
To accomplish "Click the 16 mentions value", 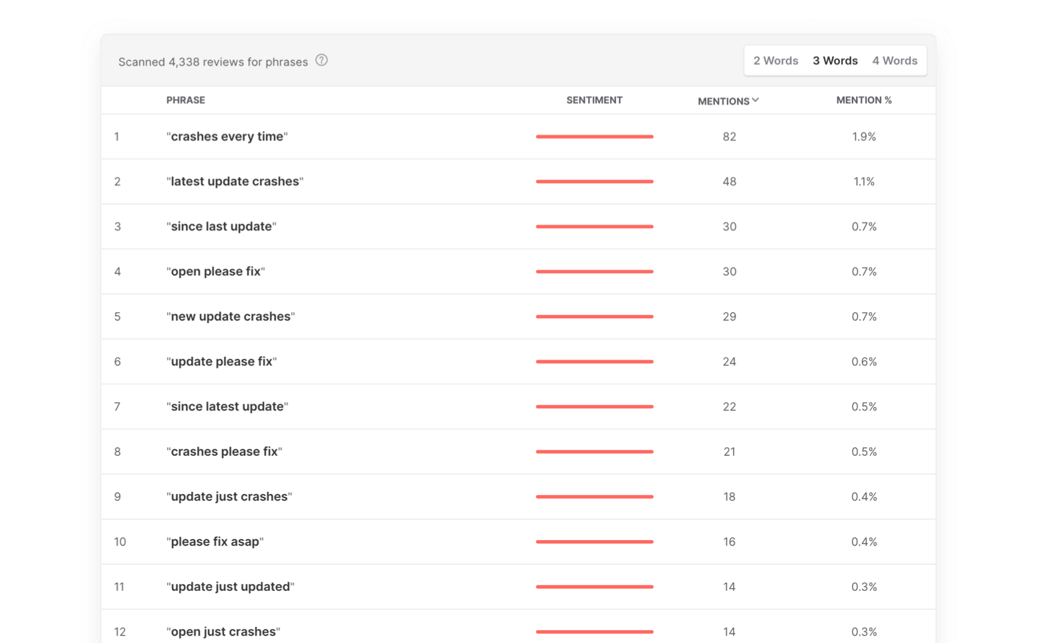I will pos(729,541).
